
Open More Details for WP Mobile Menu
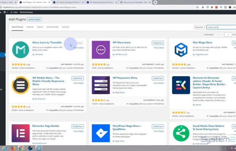click(x=79, y=83)
